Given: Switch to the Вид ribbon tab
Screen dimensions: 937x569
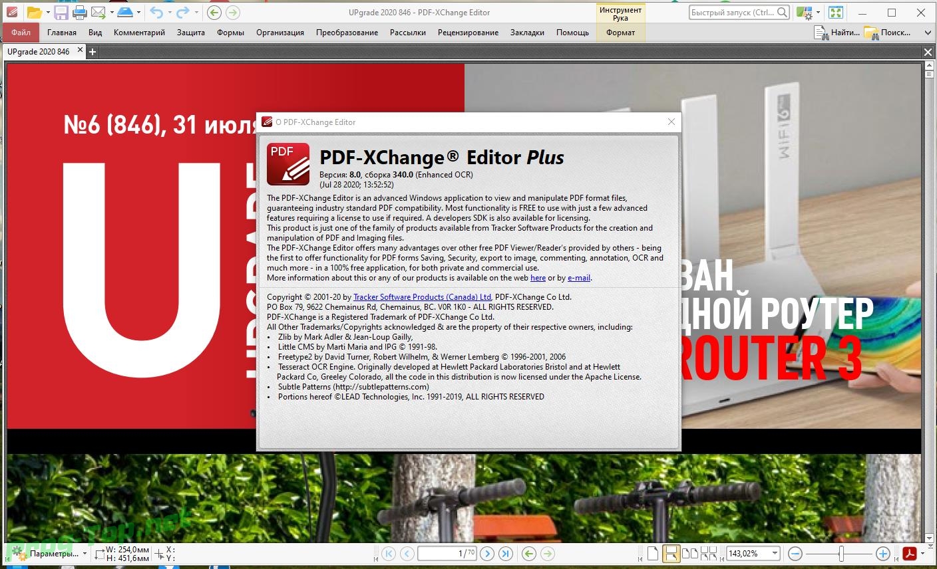Looking at the screenshot, I should [x=95, y=32].
